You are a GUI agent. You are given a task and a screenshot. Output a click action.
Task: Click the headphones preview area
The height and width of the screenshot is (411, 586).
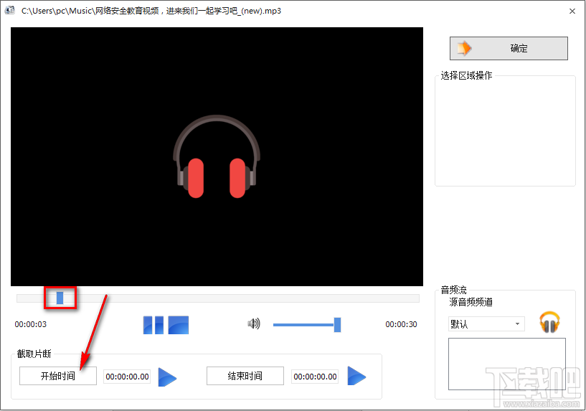coord(217,156)
